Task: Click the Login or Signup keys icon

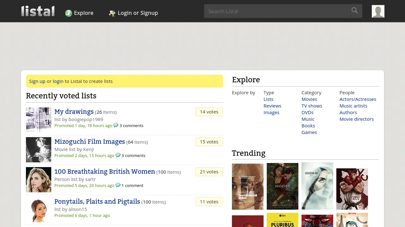Action: click(112, 13)
